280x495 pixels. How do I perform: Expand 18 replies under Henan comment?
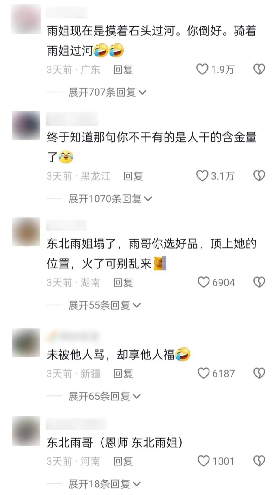pyautogui.click(x=105, y=484)
